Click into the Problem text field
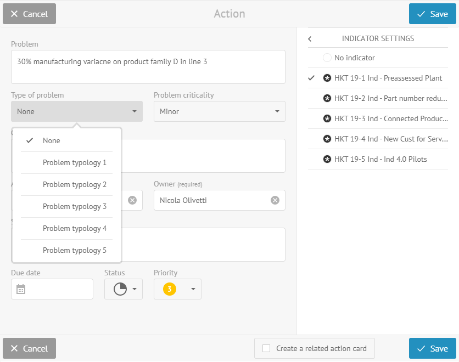The height and width of the screenshot is (362, 459). coord(148,67)
